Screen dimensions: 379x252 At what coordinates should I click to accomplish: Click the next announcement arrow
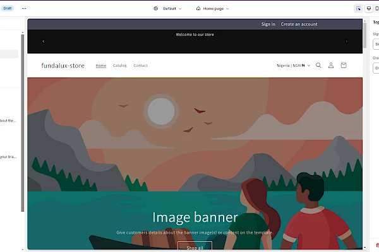[x=346, y=42]
